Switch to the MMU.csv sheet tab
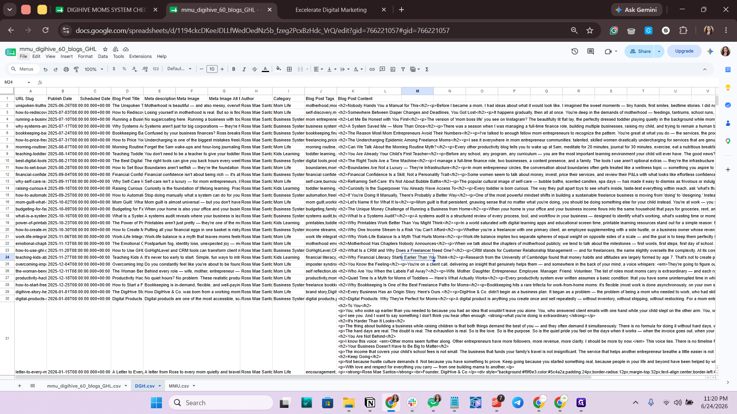 pyautogui.click(x=179, y=386)
